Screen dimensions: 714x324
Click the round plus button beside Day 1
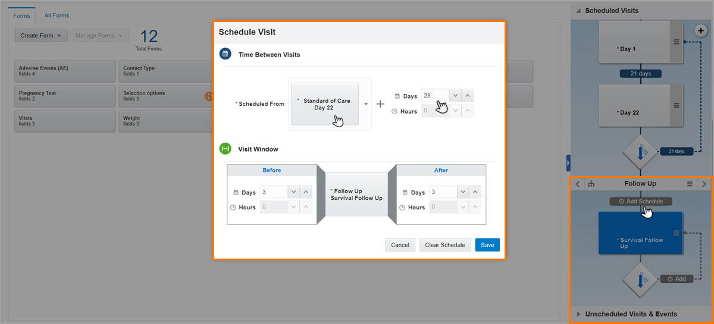(x=700, y=30)
